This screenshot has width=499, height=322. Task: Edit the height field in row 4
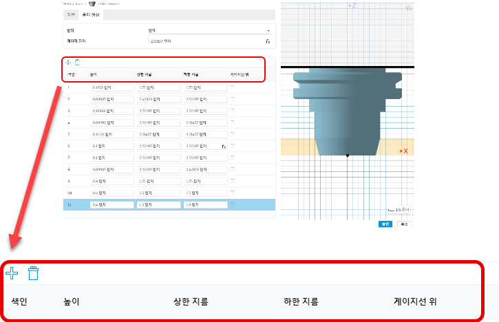(112, 123)
